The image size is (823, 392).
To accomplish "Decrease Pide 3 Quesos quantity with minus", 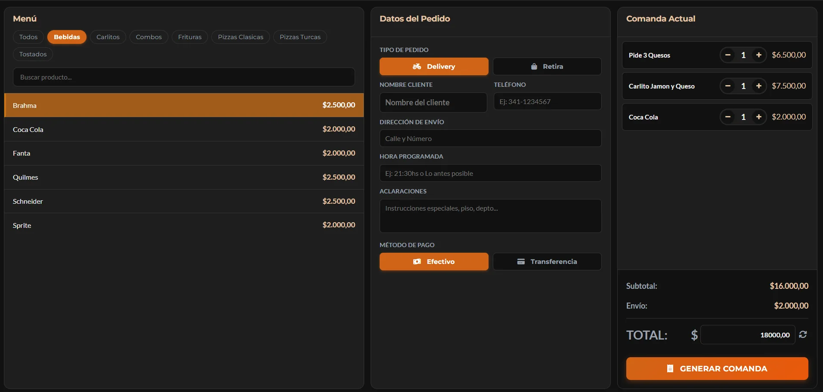I will [x=728, y=55].
